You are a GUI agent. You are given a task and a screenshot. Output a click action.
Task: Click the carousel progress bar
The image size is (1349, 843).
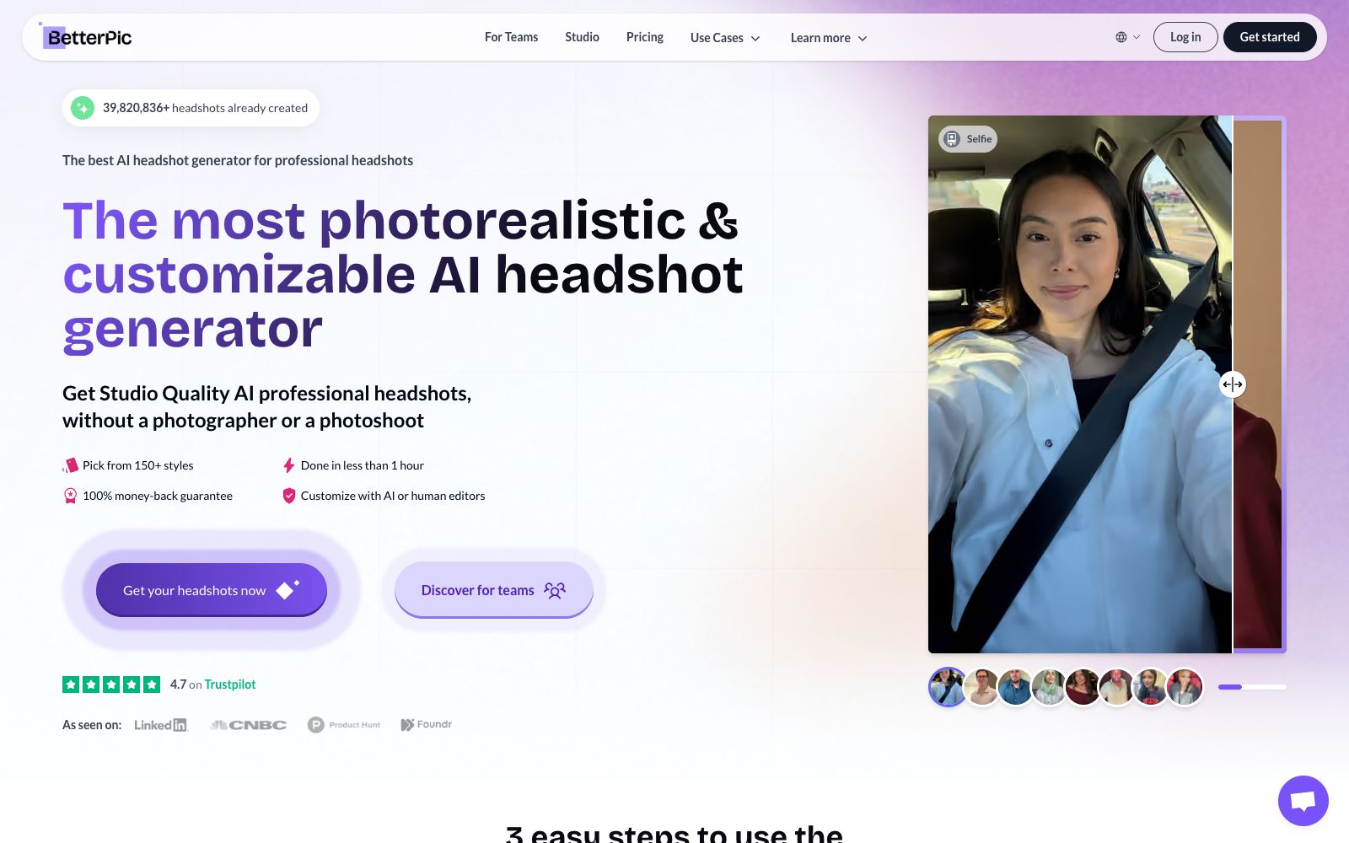click(x=1252, y=687)
